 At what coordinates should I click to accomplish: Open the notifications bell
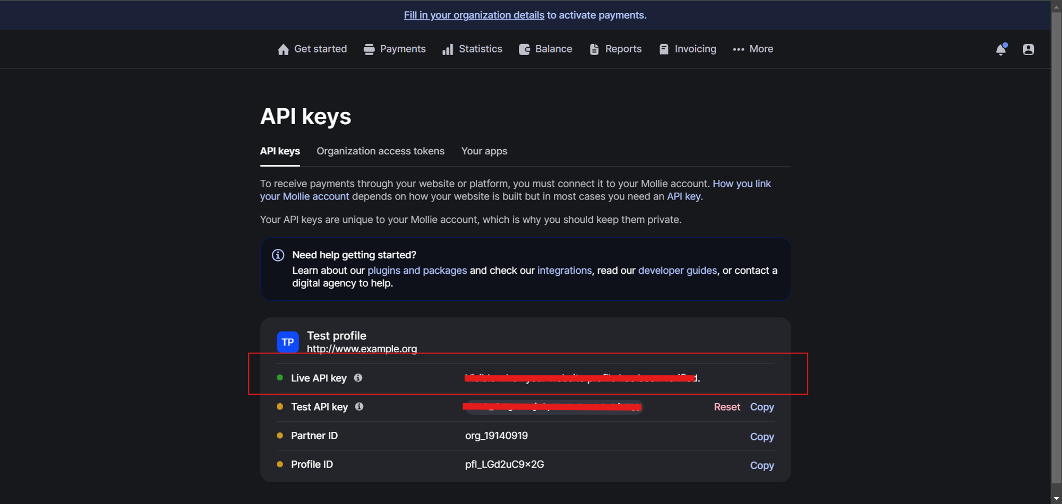pos(1000,49)
